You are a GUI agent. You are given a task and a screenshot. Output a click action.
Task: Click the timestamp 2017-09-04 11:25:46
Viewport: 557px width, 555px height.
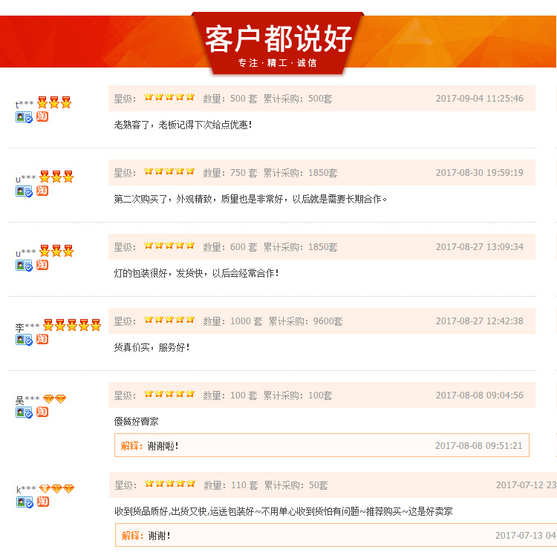click(480, 98)
